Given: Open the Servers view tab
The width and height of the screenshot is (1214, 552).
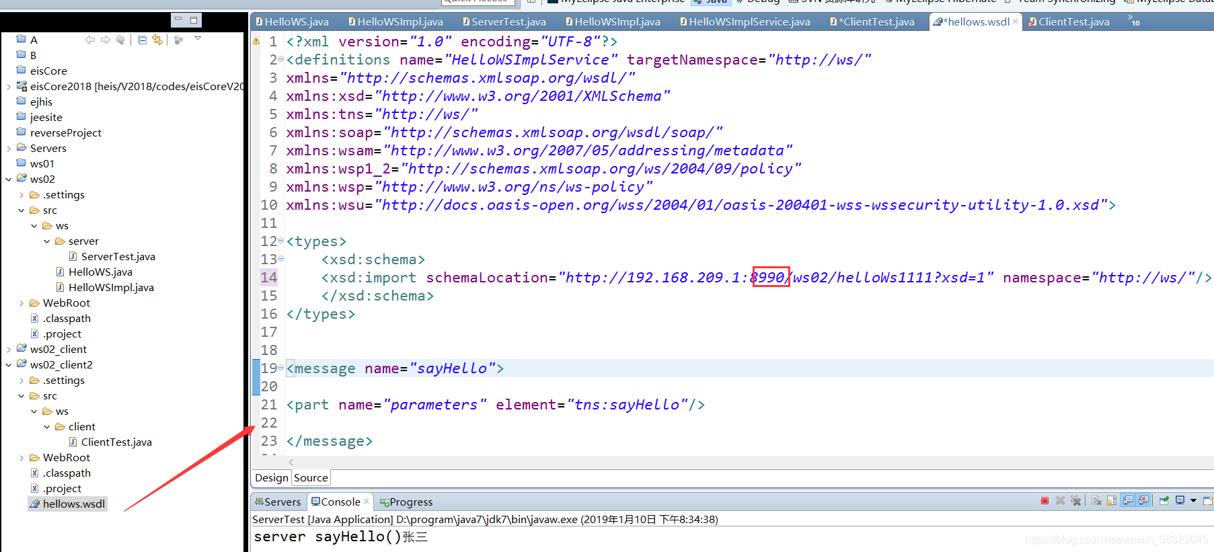Looking at the screenshot, I should tap(278, 502).
